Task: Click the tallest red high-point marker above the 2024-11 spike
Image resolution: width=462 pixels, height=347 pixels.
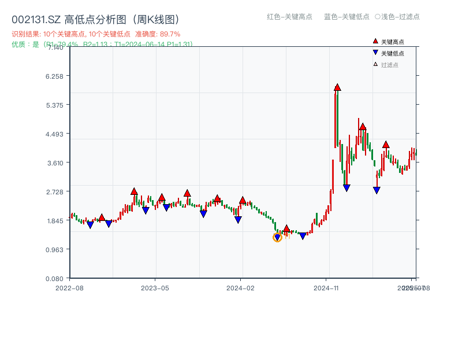Action: coord(337,87)
